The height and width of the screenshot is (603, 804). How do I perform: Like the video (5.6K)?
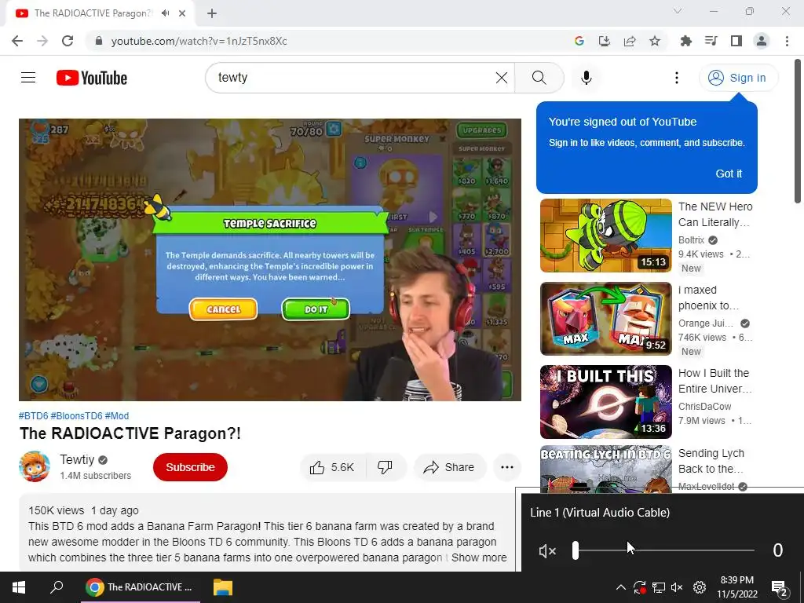(x=332, y=467)
